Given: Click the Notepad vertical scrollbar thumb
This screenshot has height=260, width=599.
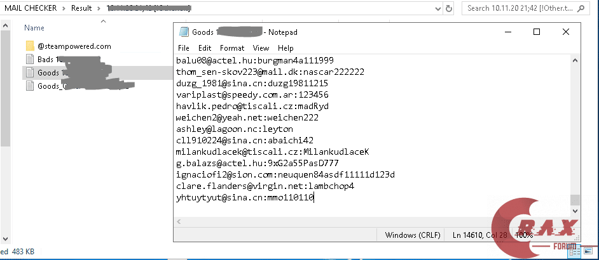Looking at the screenshot, I should (x=575, y=200).
